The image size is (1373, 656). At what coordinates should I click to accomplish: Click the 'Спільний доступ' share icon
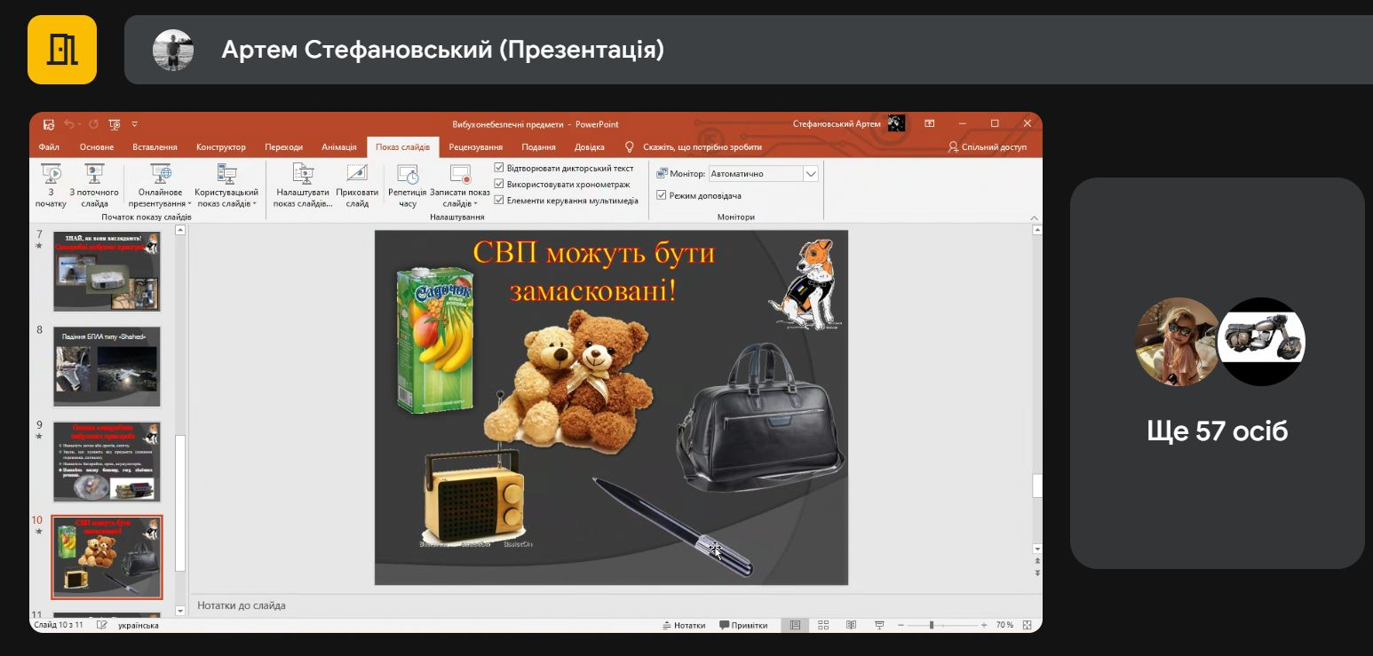[x=954, y=146]
